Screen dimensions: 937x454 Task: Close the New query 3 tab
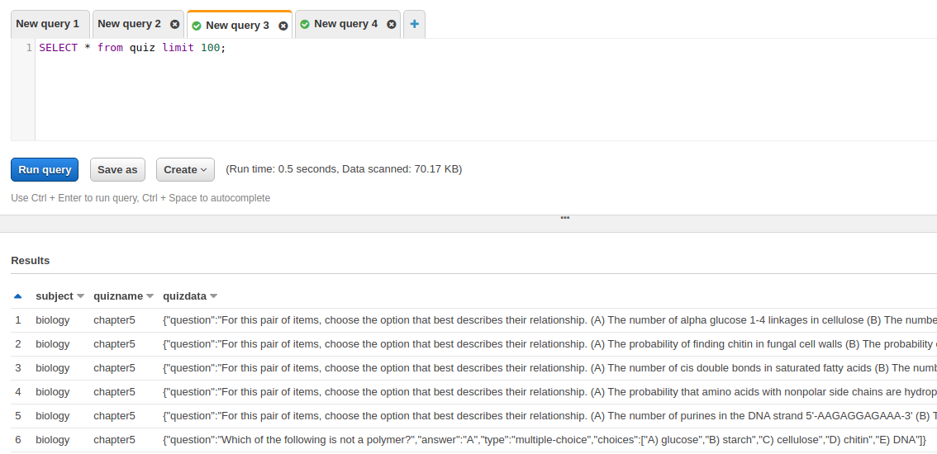click(x=283, y=26)
